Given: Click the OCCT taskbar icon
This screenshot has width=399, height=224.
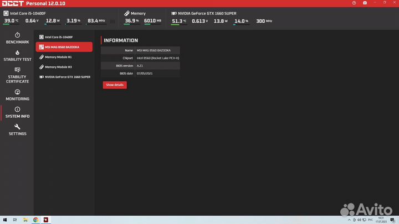Looking at the screenshot, I should tap(46, 220).
